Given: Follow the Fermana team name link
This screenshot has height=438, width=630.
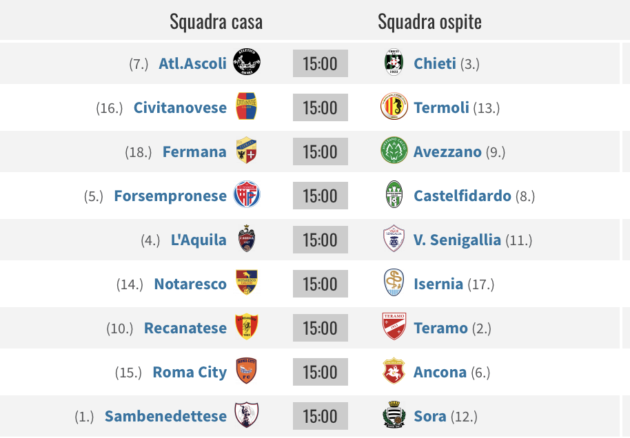Looking at the screenshot, I should coord(194,152).
